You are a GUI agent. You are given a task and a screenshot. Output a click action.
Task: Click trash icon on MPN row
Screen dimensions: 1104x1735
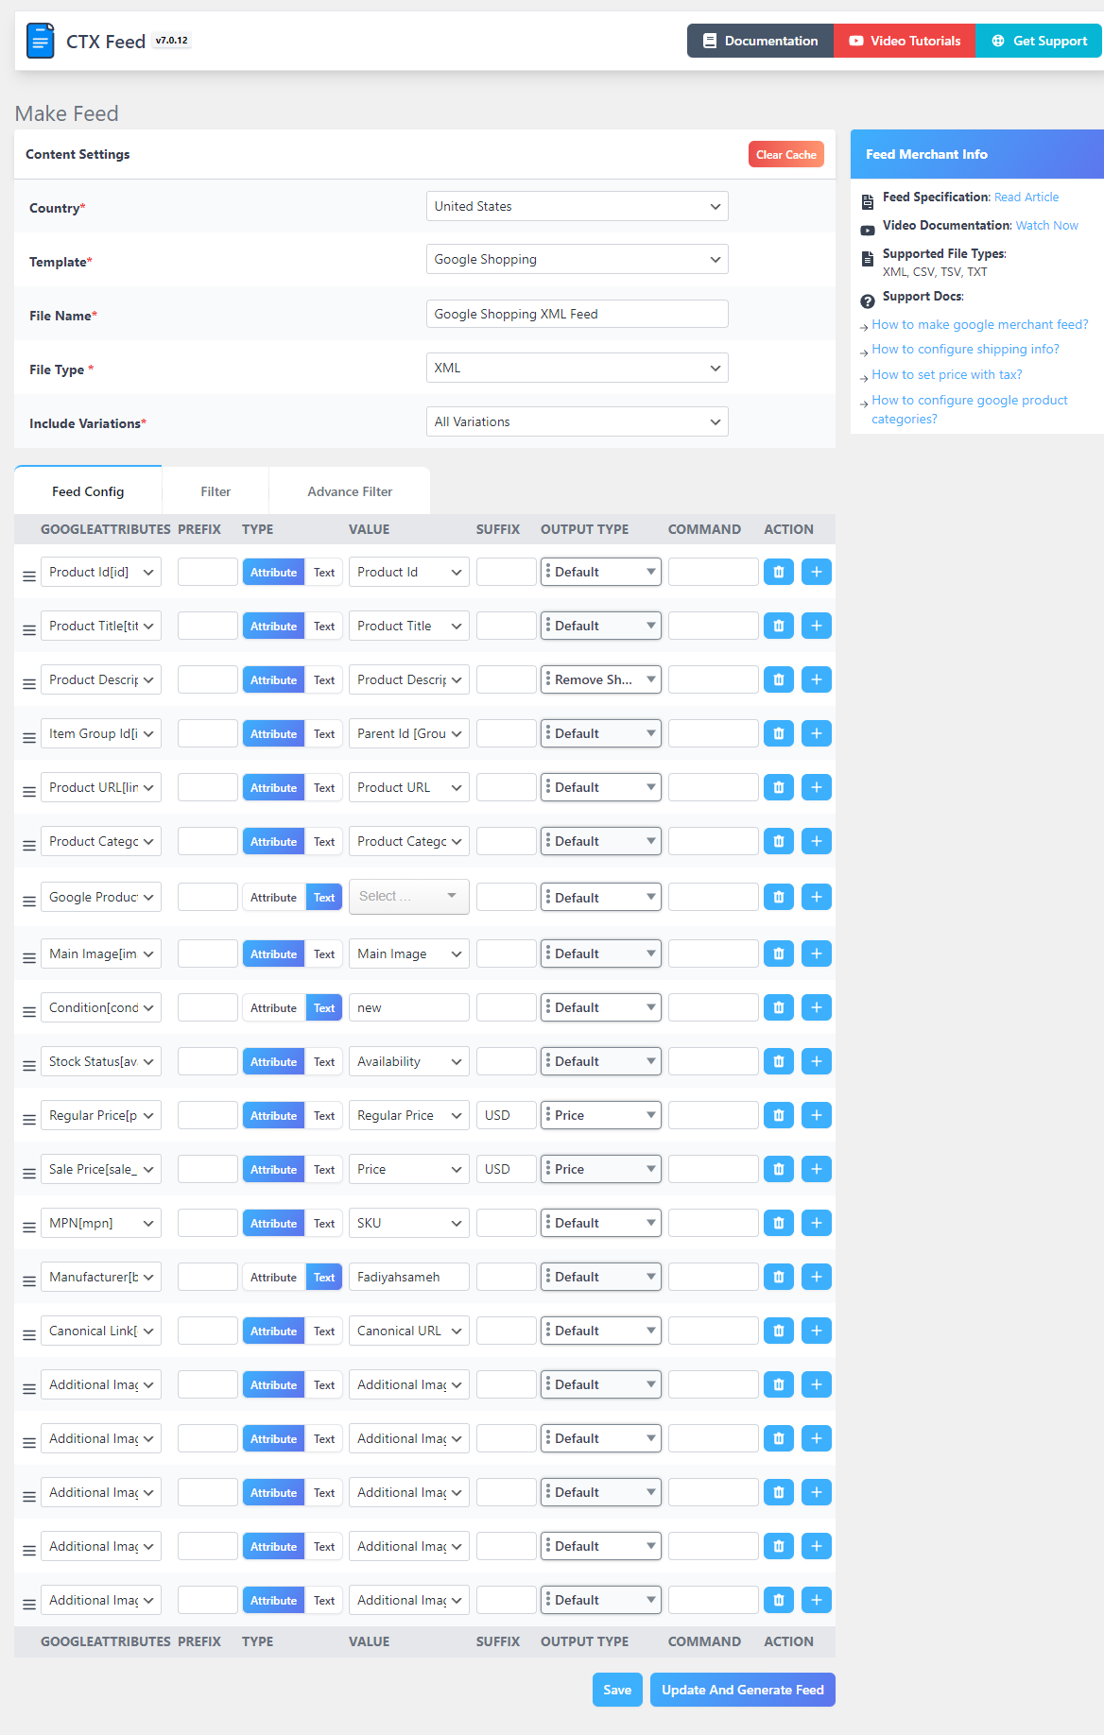pos(778,1223)
